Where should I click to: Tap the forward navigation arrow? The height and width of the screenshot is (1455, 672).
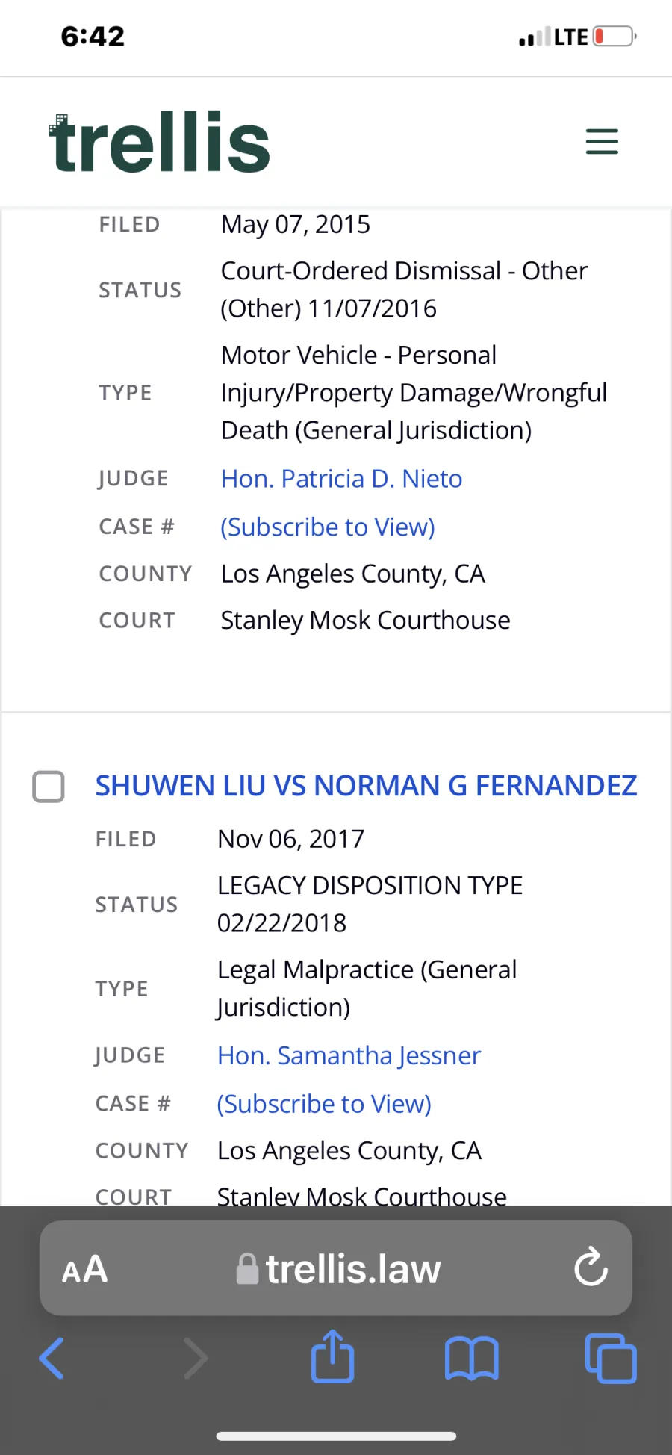point(195,1358)
